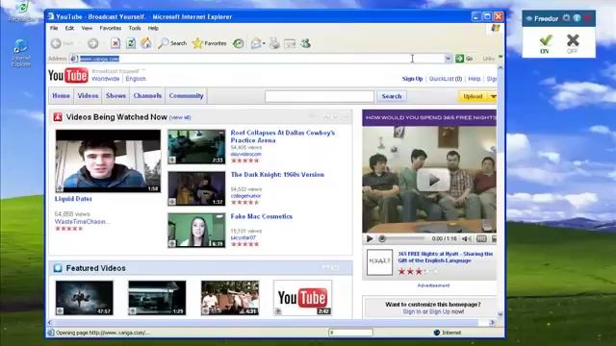Open the English language selector

coord(136,79)
